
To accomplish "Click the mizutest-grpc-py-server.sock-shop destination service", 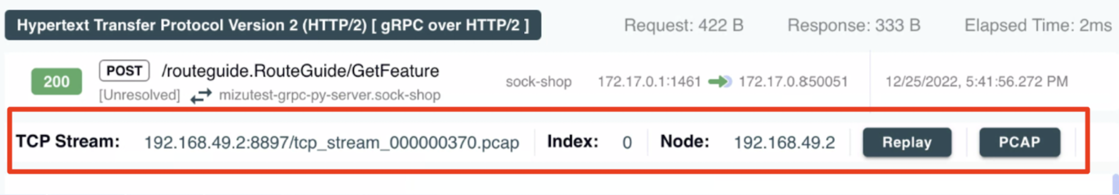I will tap(330, 95).
